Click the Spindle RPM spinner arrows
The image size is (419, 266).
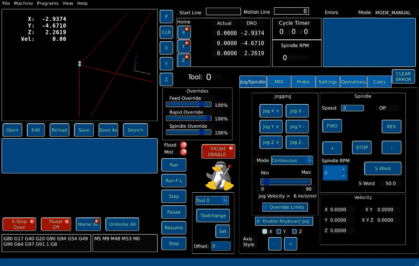pos(343,172)
